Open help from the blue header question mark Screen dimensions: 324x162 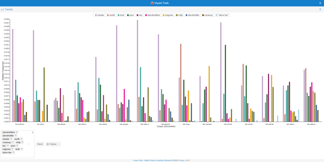320,3
